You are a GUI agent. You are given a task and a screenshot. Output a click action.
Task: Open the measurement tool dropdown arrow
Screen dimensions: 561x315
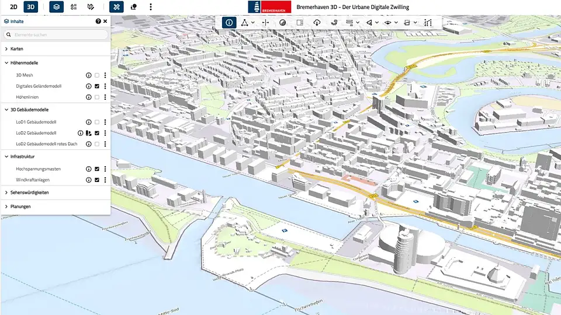pyautogui.click(x=253, y=23)
